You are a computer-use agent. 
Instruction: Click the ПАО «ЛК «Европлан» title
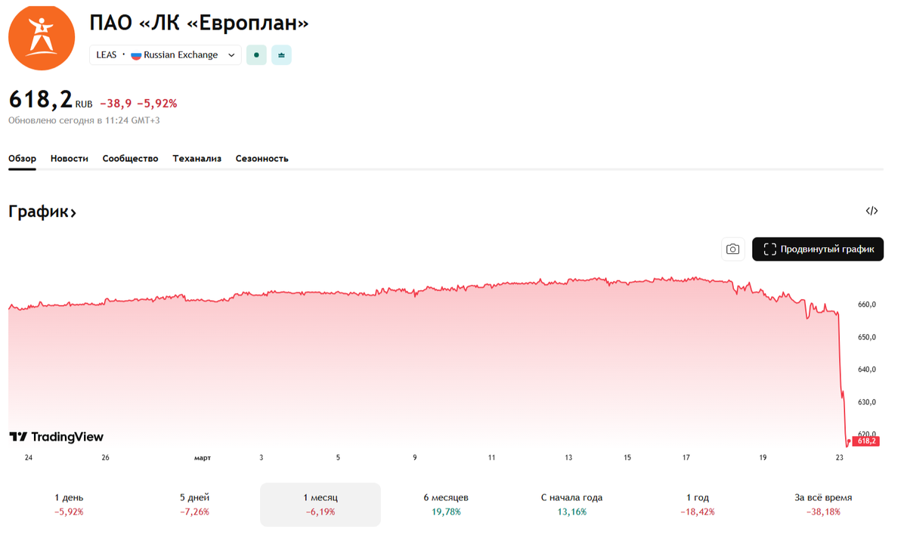tap(200, 23)
